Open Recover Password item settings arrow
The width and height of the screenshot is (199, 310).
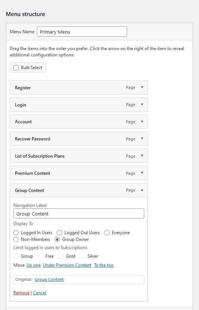pos(142,139)
